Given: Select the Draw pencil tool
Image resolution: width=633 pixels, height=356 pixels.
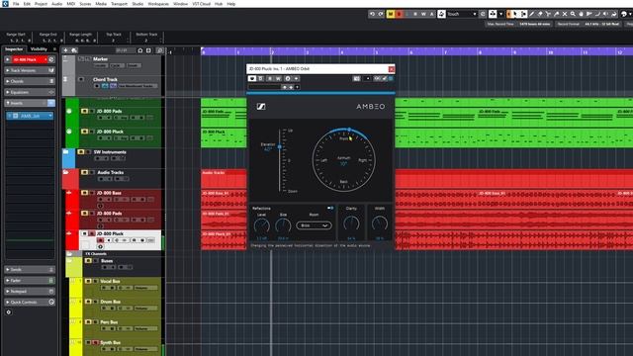Looking at the screenshot, I should tap(532, 14).
